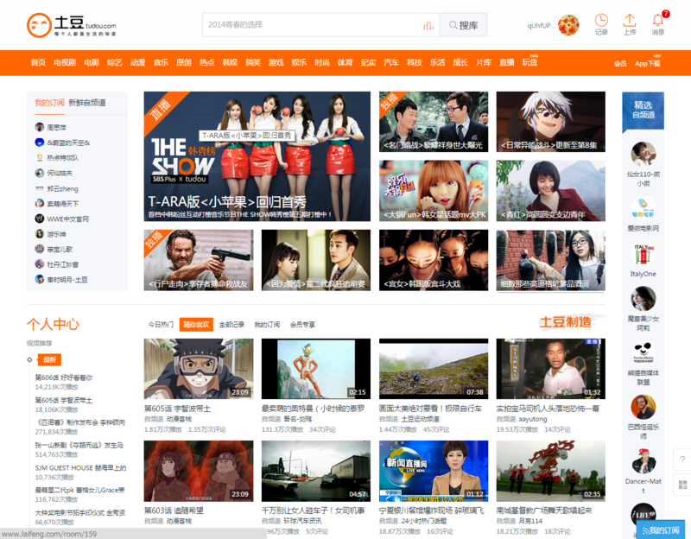Open the T-ARA 小苹果 live banner
This screenshot has height=539, width=691.
tap(257, 156)
